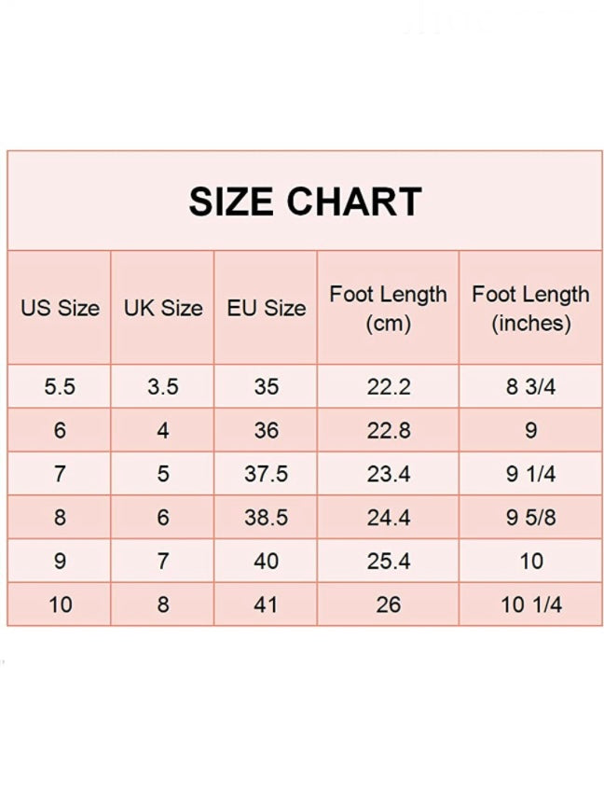Select the 8 3/4 inches cell
The width and height of the screenshot is (604, 806).
pyautogui.click(x=530, y=386)
